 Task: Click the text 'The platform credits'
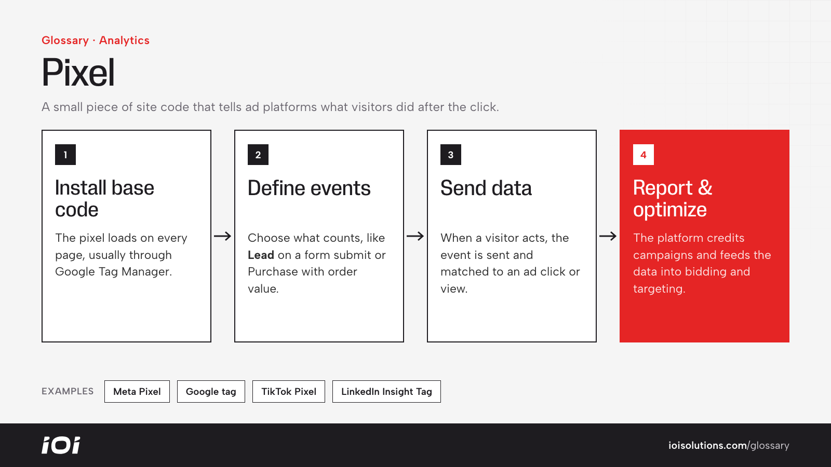(689, 238)
